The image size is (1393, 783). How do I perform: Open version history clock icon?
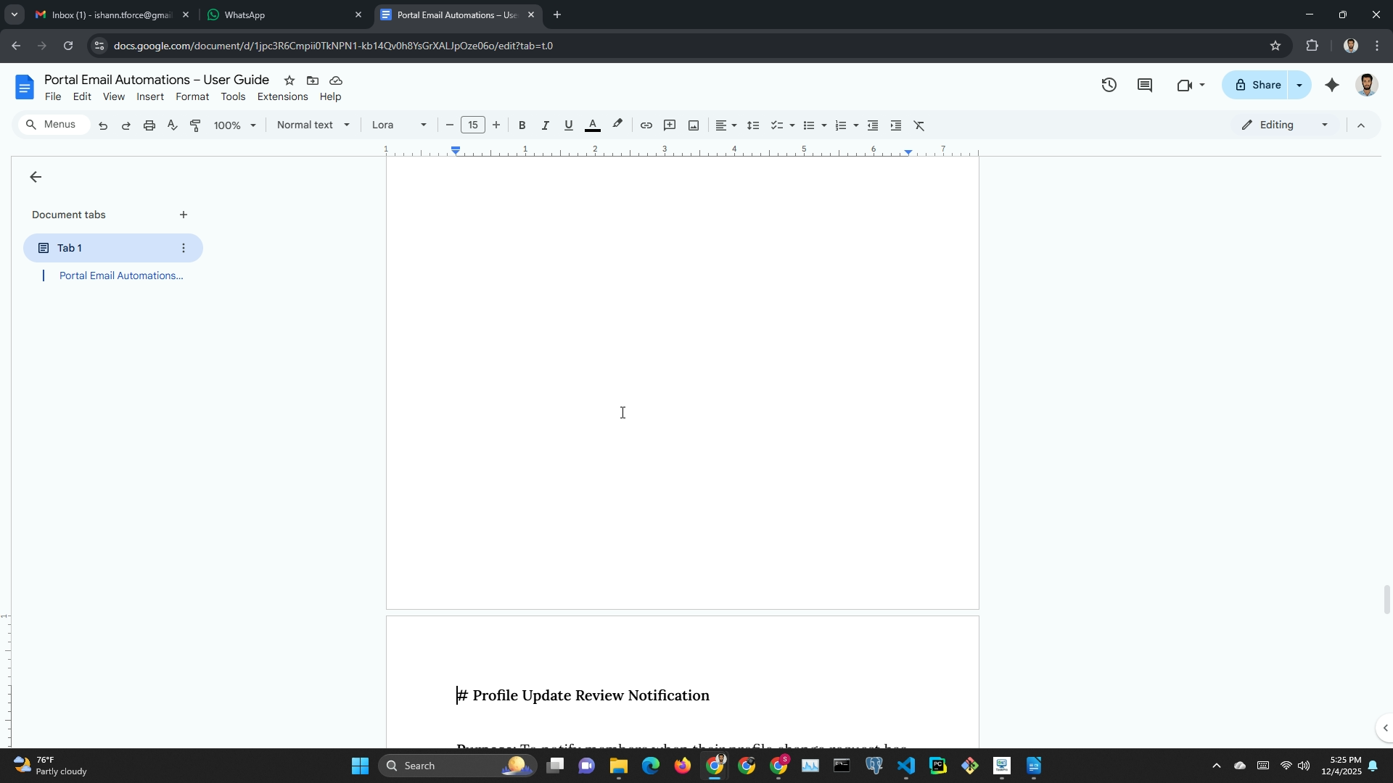click(x=1109, y=86)
